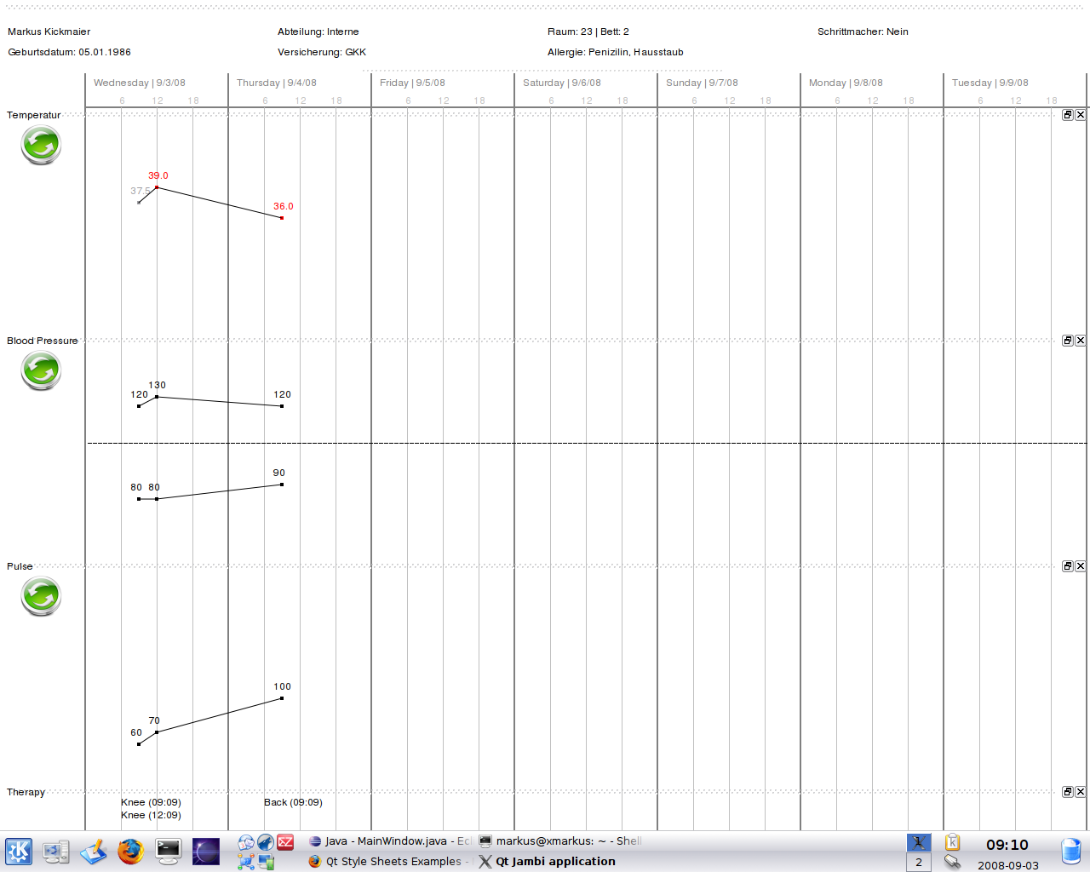
Task: Switch to Qt Style Sheets Examples window
Action: [389, 861]
